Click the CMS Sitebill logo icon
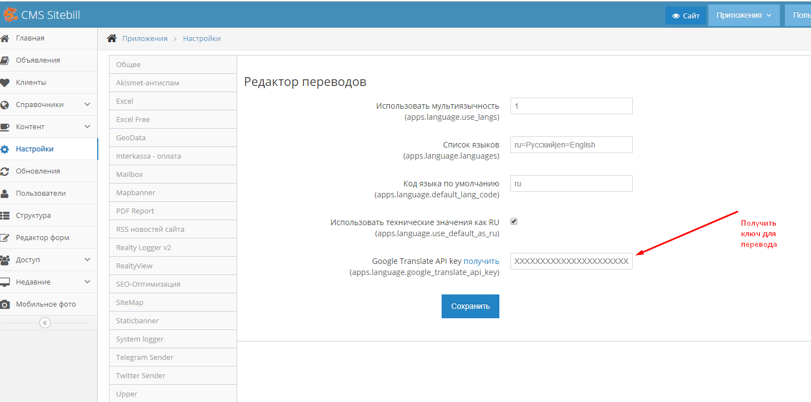Screen dimensions: 811x402 pos(11,14)
